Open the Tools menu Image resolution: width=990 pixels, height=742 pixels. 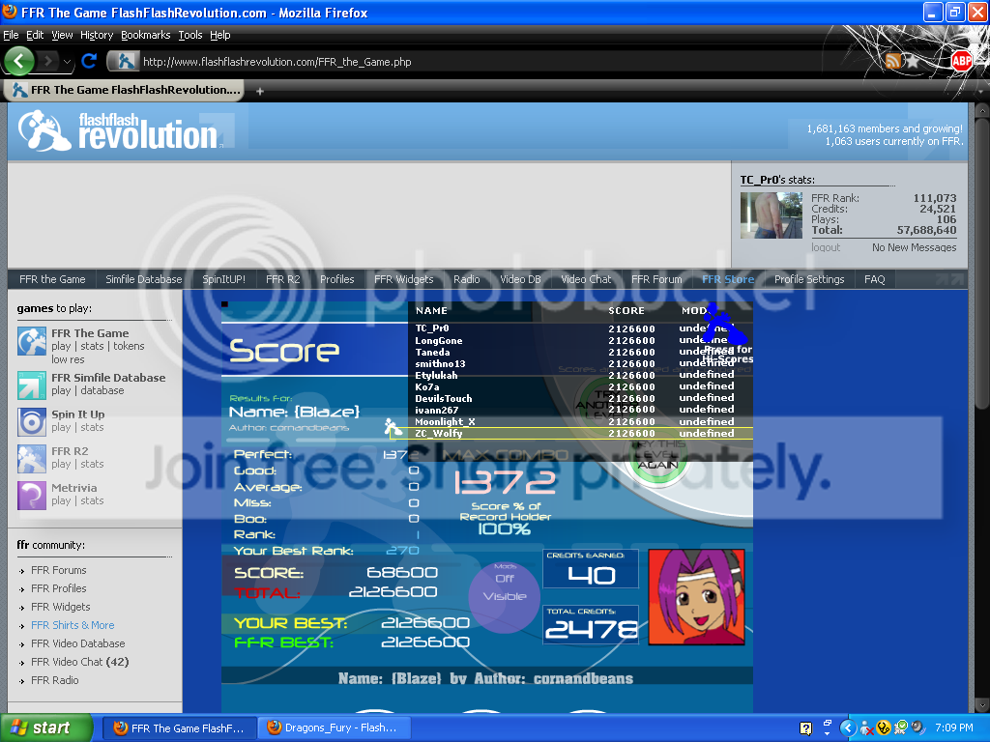click(x=190, y=35)
